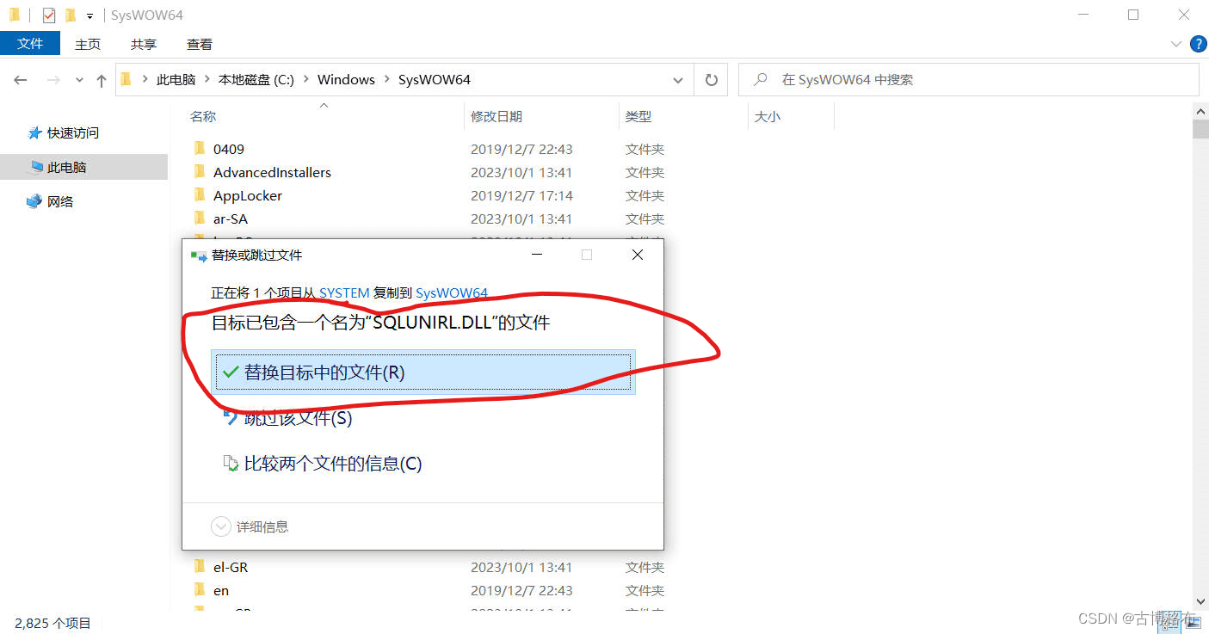Open the 文件 menu tab
Viewport: 1209px width, 634px height.
point(30,44)
